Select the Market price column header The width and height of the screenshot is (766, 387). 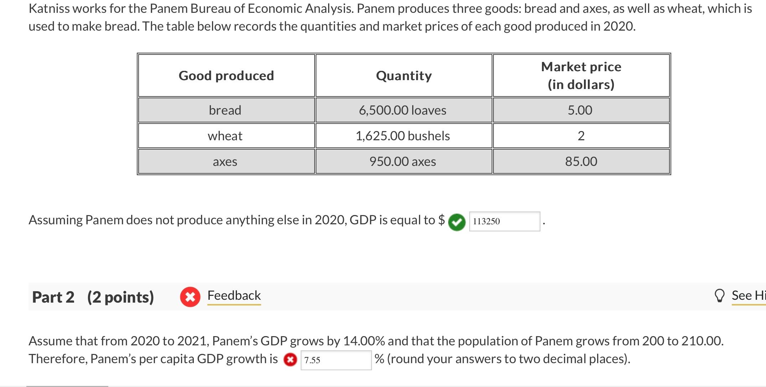(x=581, y=75)
